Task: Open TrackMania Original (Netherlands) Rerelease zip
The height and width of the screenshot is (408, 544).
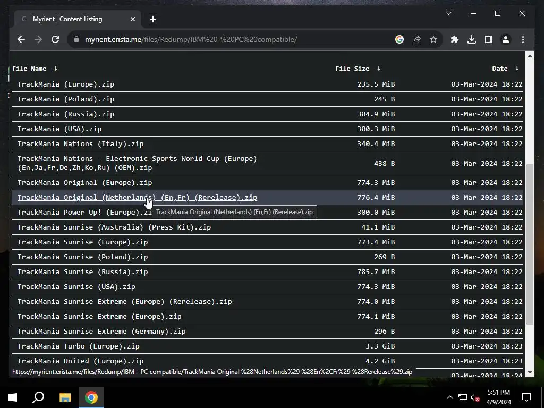Action: [x=138, y=198]
